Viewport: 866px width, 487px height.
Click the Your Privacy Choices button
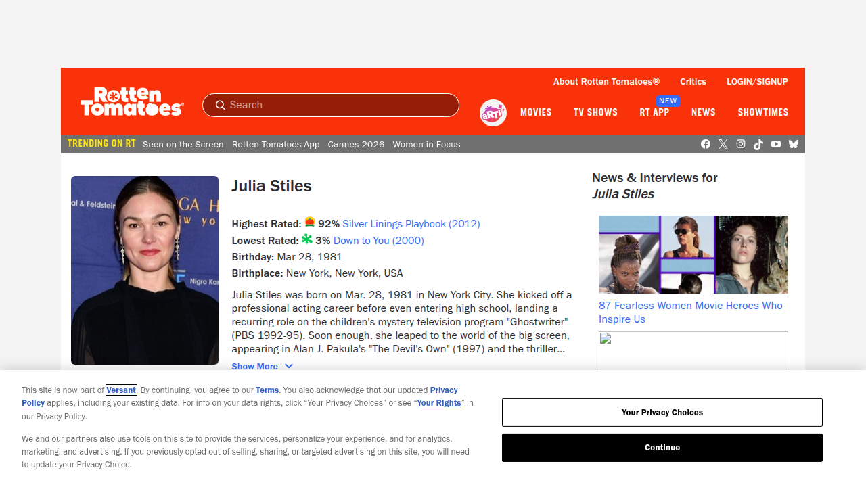point(662,413)
